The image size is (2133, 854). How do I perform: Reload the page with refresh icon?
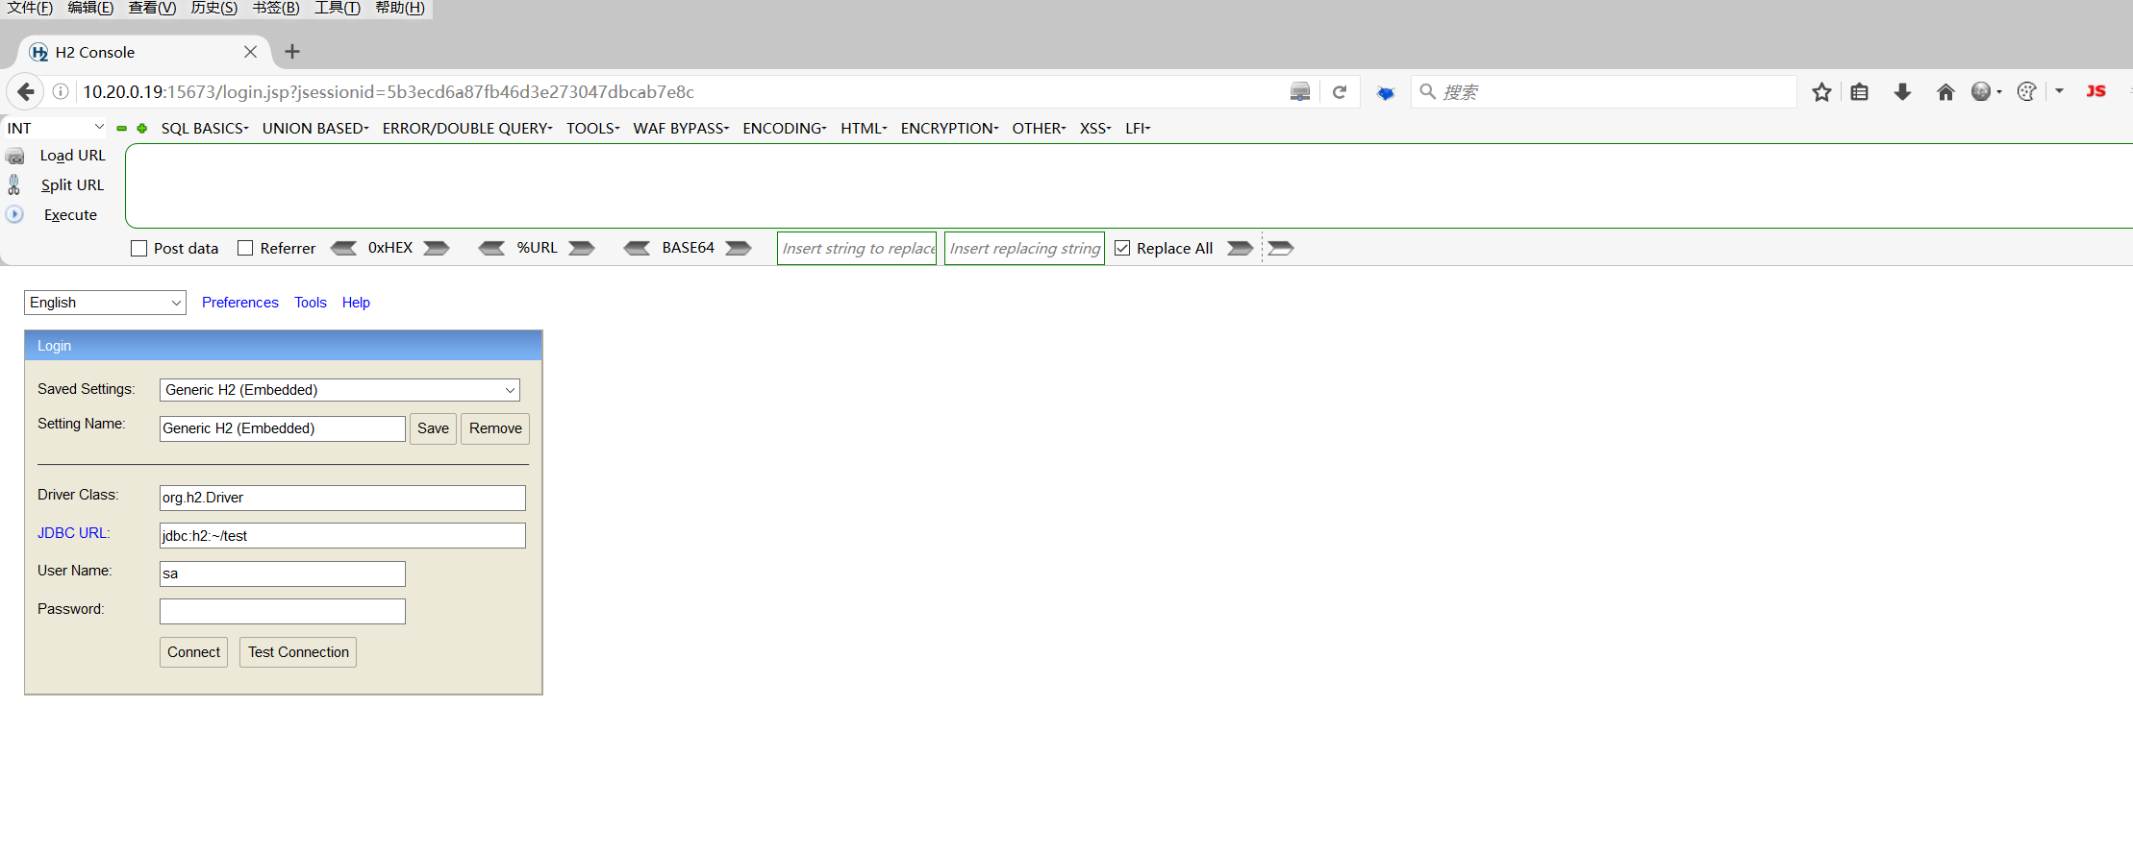1340,92
